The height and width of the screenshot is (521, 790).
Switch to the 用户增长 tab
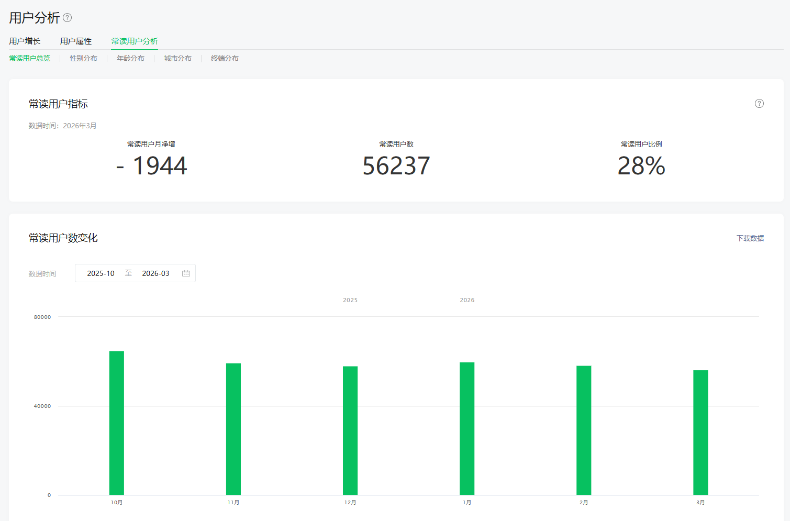(25, 41)
